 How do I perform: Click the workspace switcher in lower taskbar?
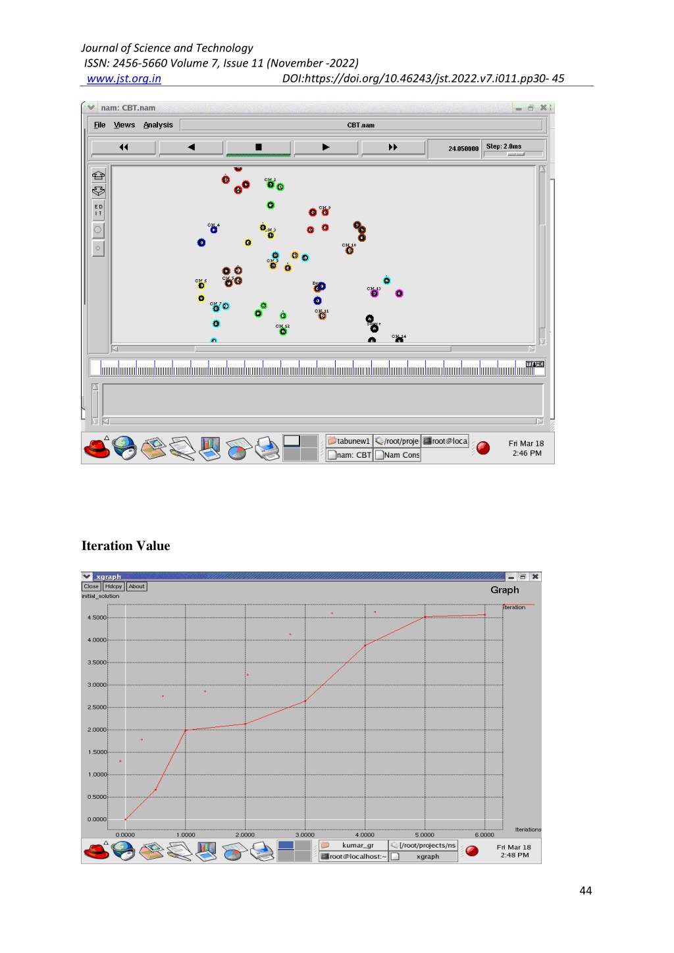294,851
